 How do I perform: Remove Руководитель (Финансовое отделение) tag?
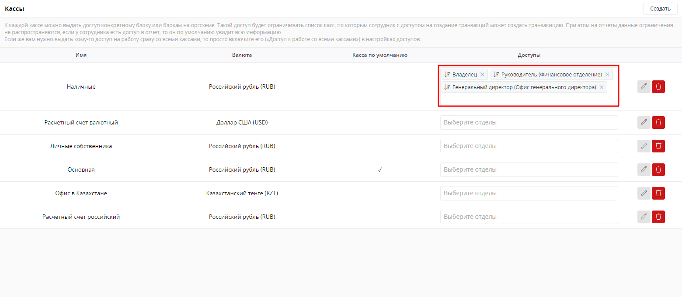[x=607, y=75]
